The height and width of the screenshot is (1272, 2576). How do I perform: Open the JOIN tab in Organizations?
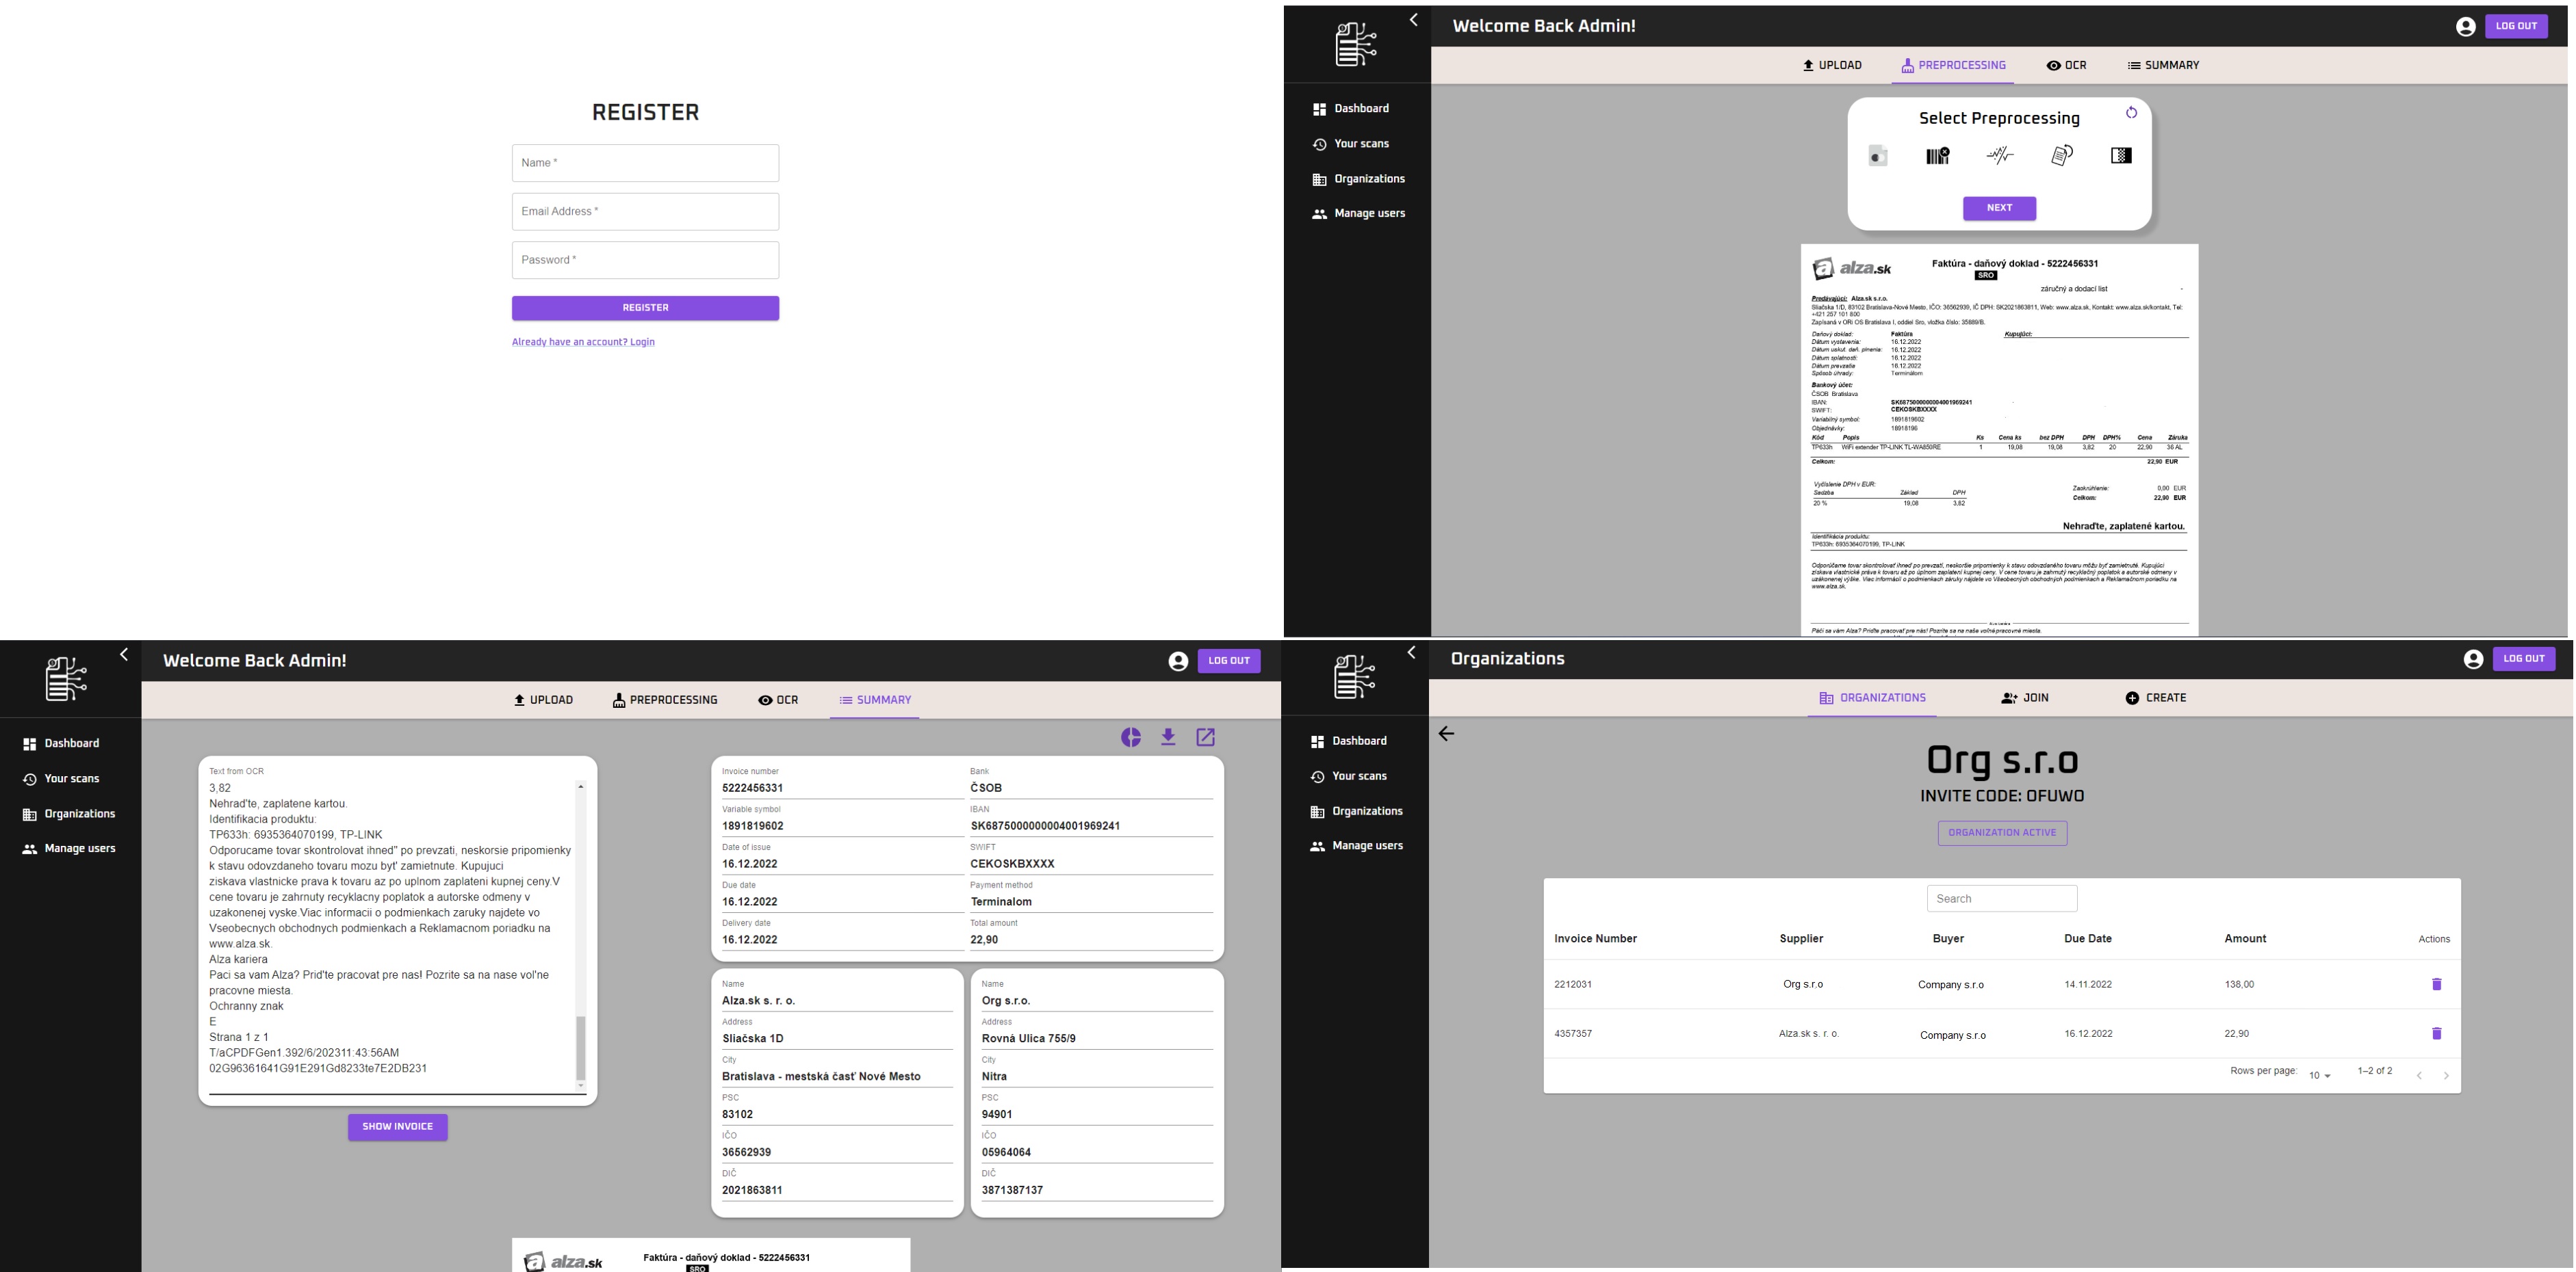pos(2025,698)
